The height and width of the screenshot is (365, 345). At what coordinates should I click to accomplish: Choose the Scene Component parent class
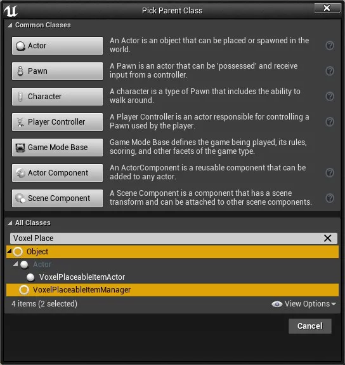(x=57, y=198)
